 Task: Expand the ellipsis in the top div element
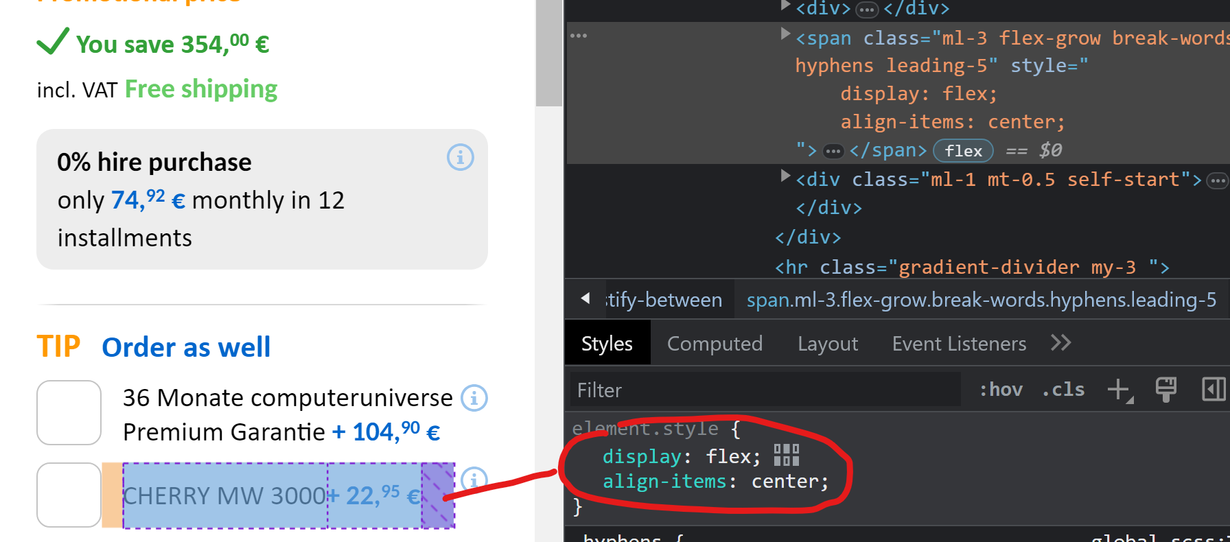867,10
